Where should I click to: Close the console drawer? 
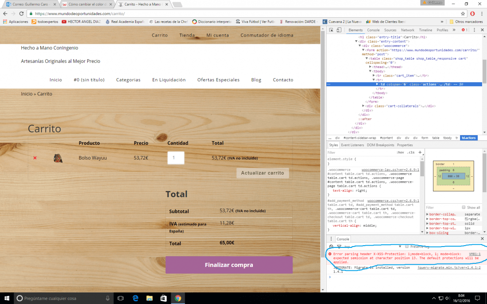coord(482,239)
